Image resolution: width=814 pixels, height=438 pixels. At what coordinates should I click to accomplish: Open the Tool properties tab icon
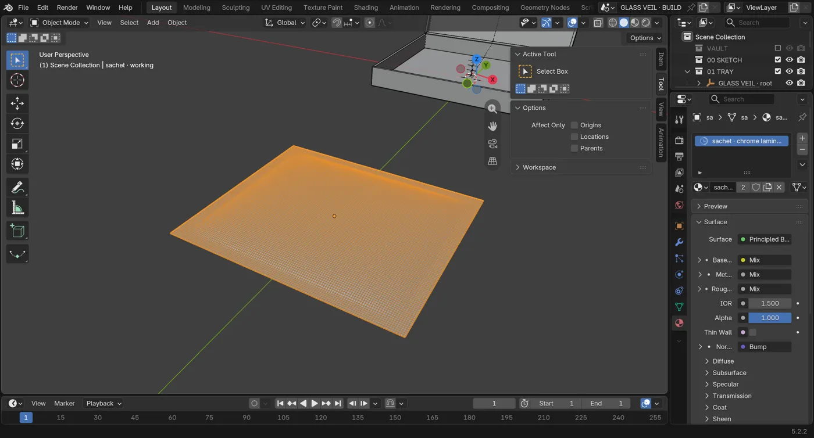[679, 120]
